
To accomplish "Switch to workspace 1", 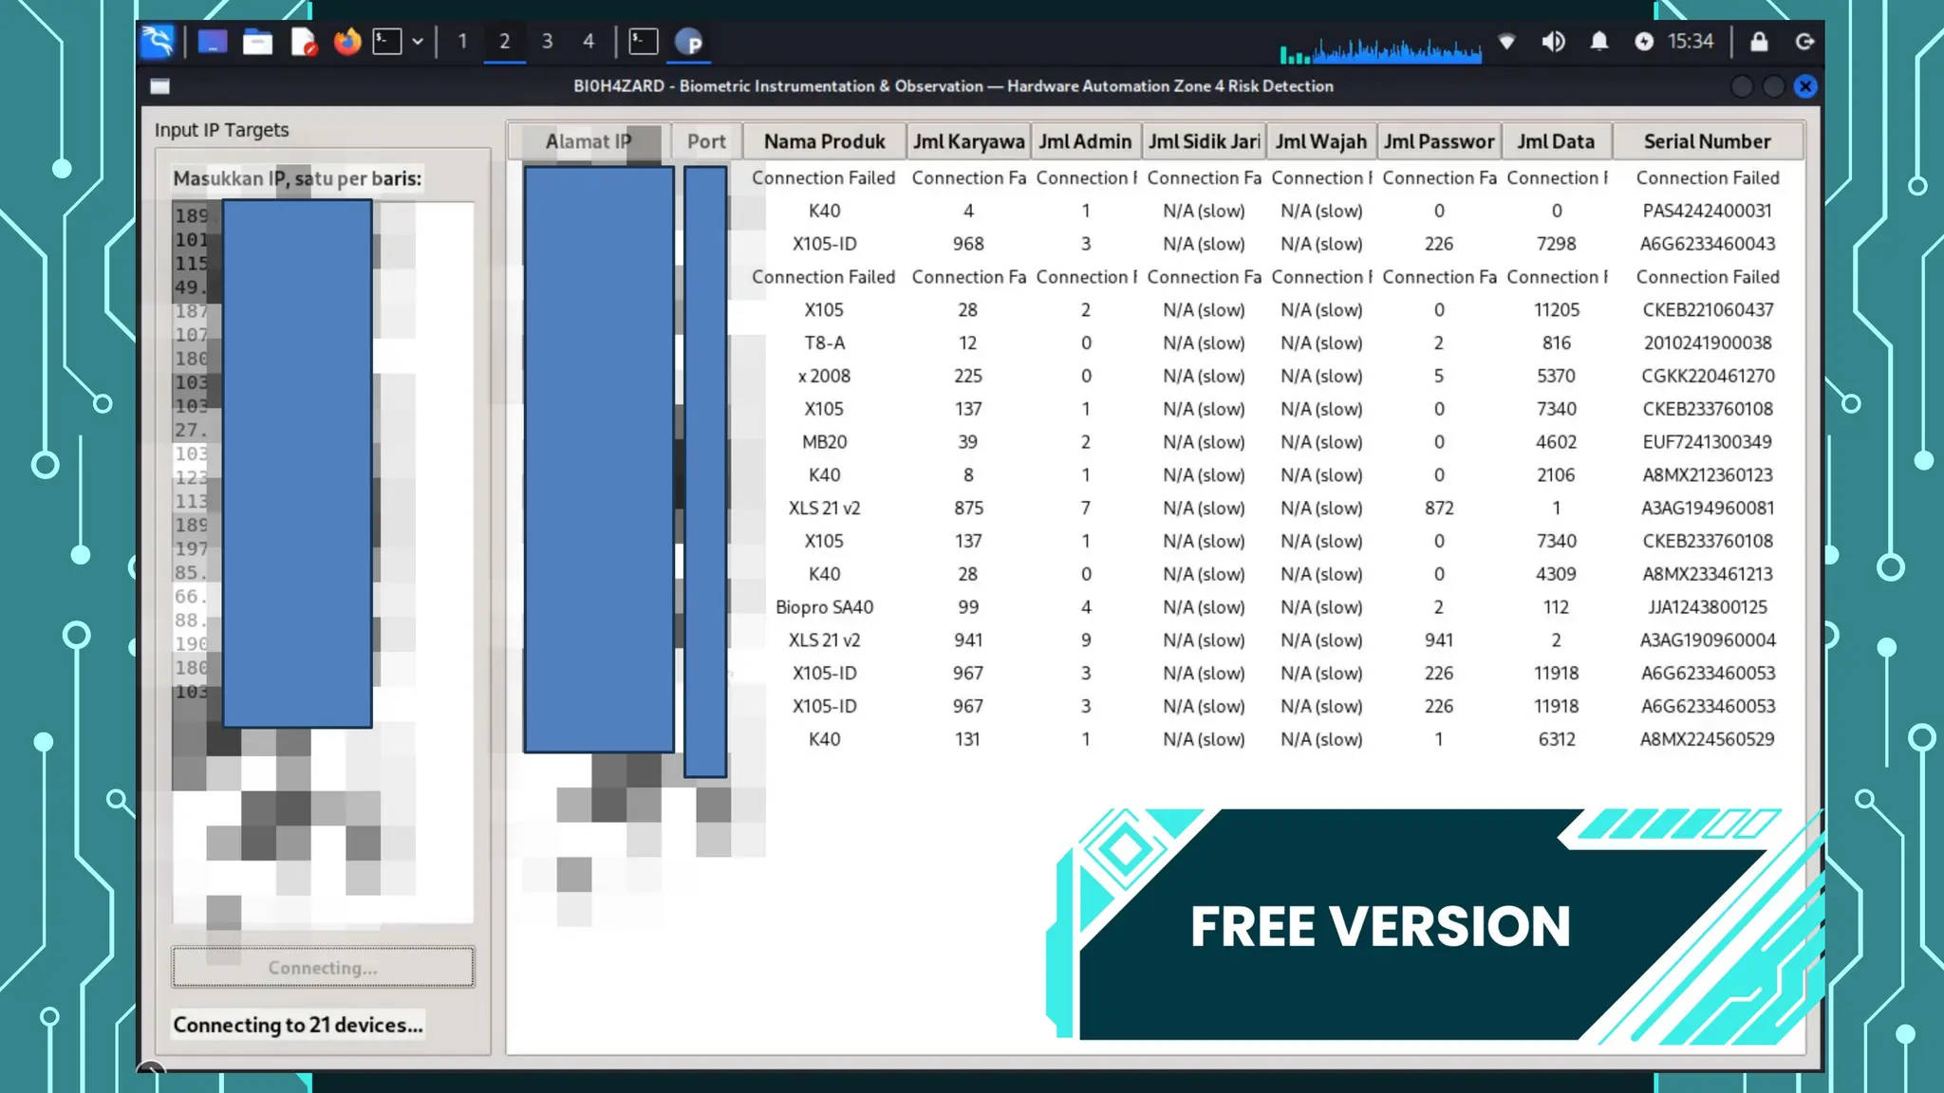I will click(462, 42).
